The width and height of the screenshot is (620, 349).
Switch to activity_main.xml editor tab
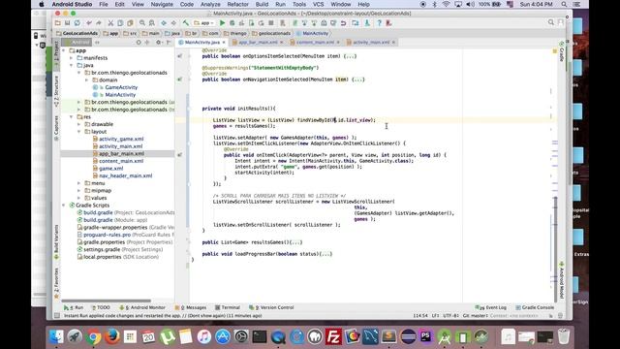[371, 42]
